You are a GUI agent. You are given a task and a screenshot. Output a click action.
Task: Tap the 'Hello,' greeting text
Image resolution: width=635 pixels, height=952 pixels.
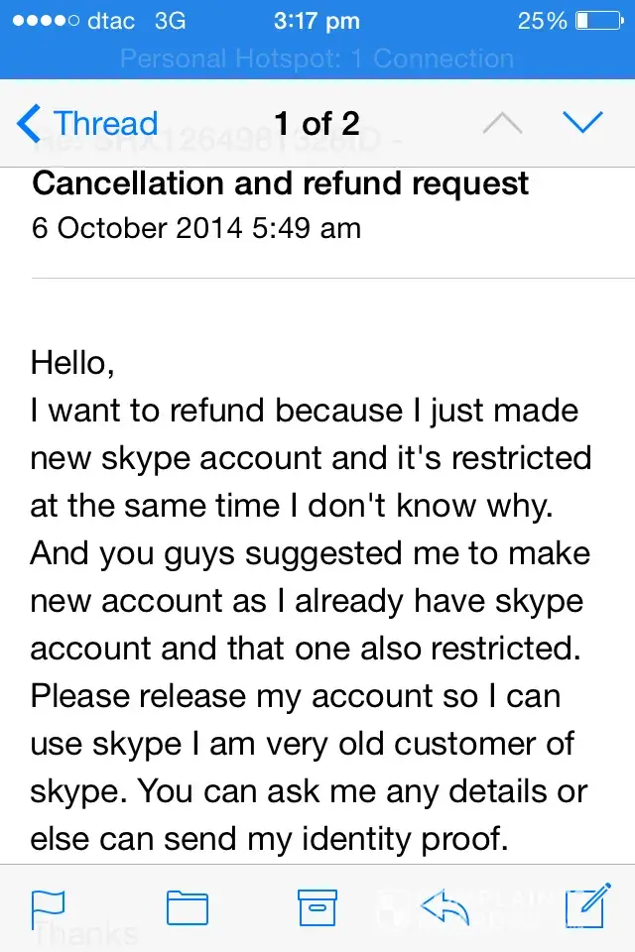coord(73,362)
